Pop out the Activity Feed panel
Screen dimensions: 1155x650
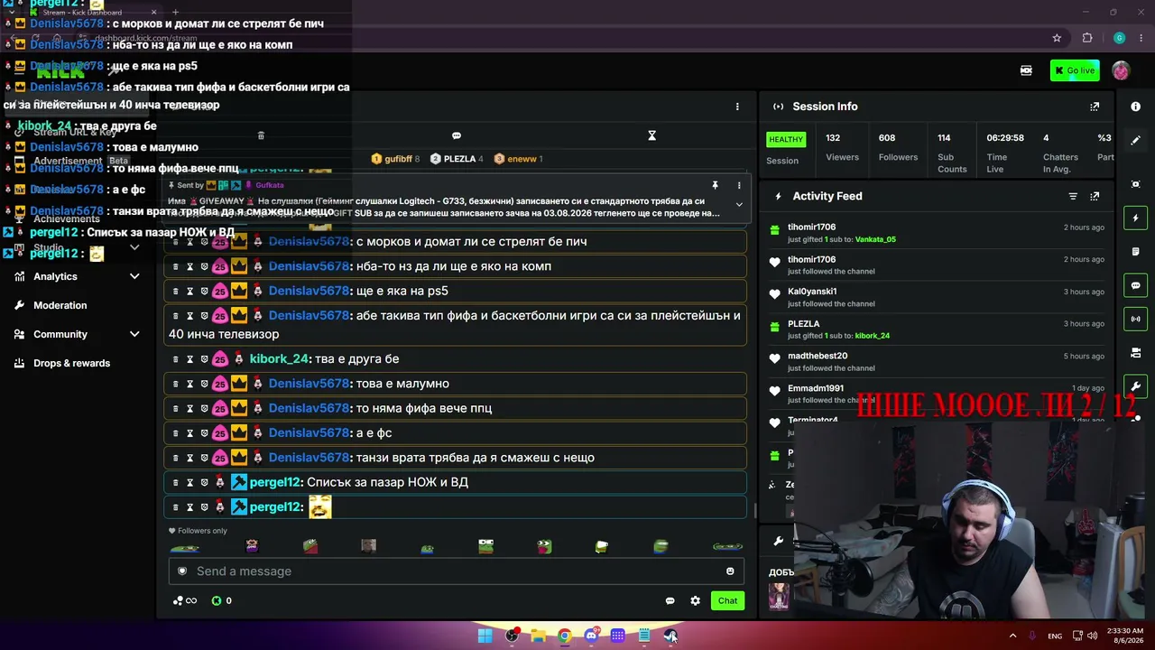tap(1095, 196)
